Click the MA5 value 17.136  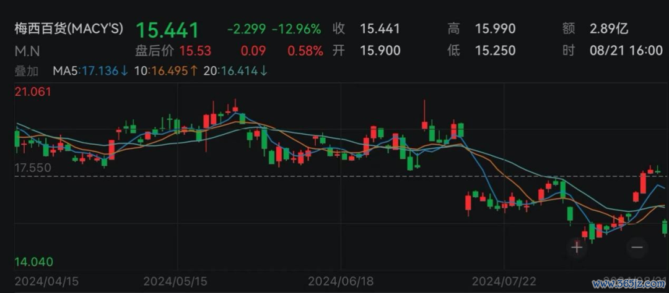coord(100,71)
